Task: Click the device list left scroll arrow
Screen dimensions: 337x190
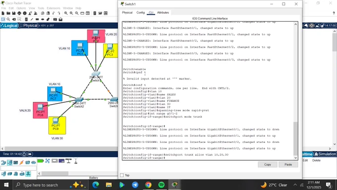Action: point(39,174)
